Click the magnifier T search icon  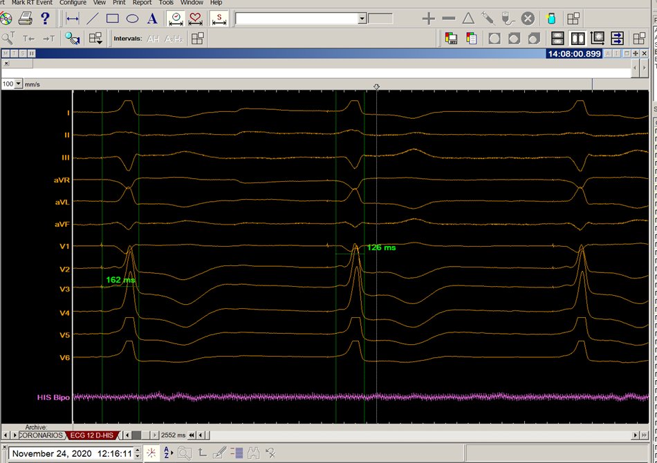click(x=8, y=39)
